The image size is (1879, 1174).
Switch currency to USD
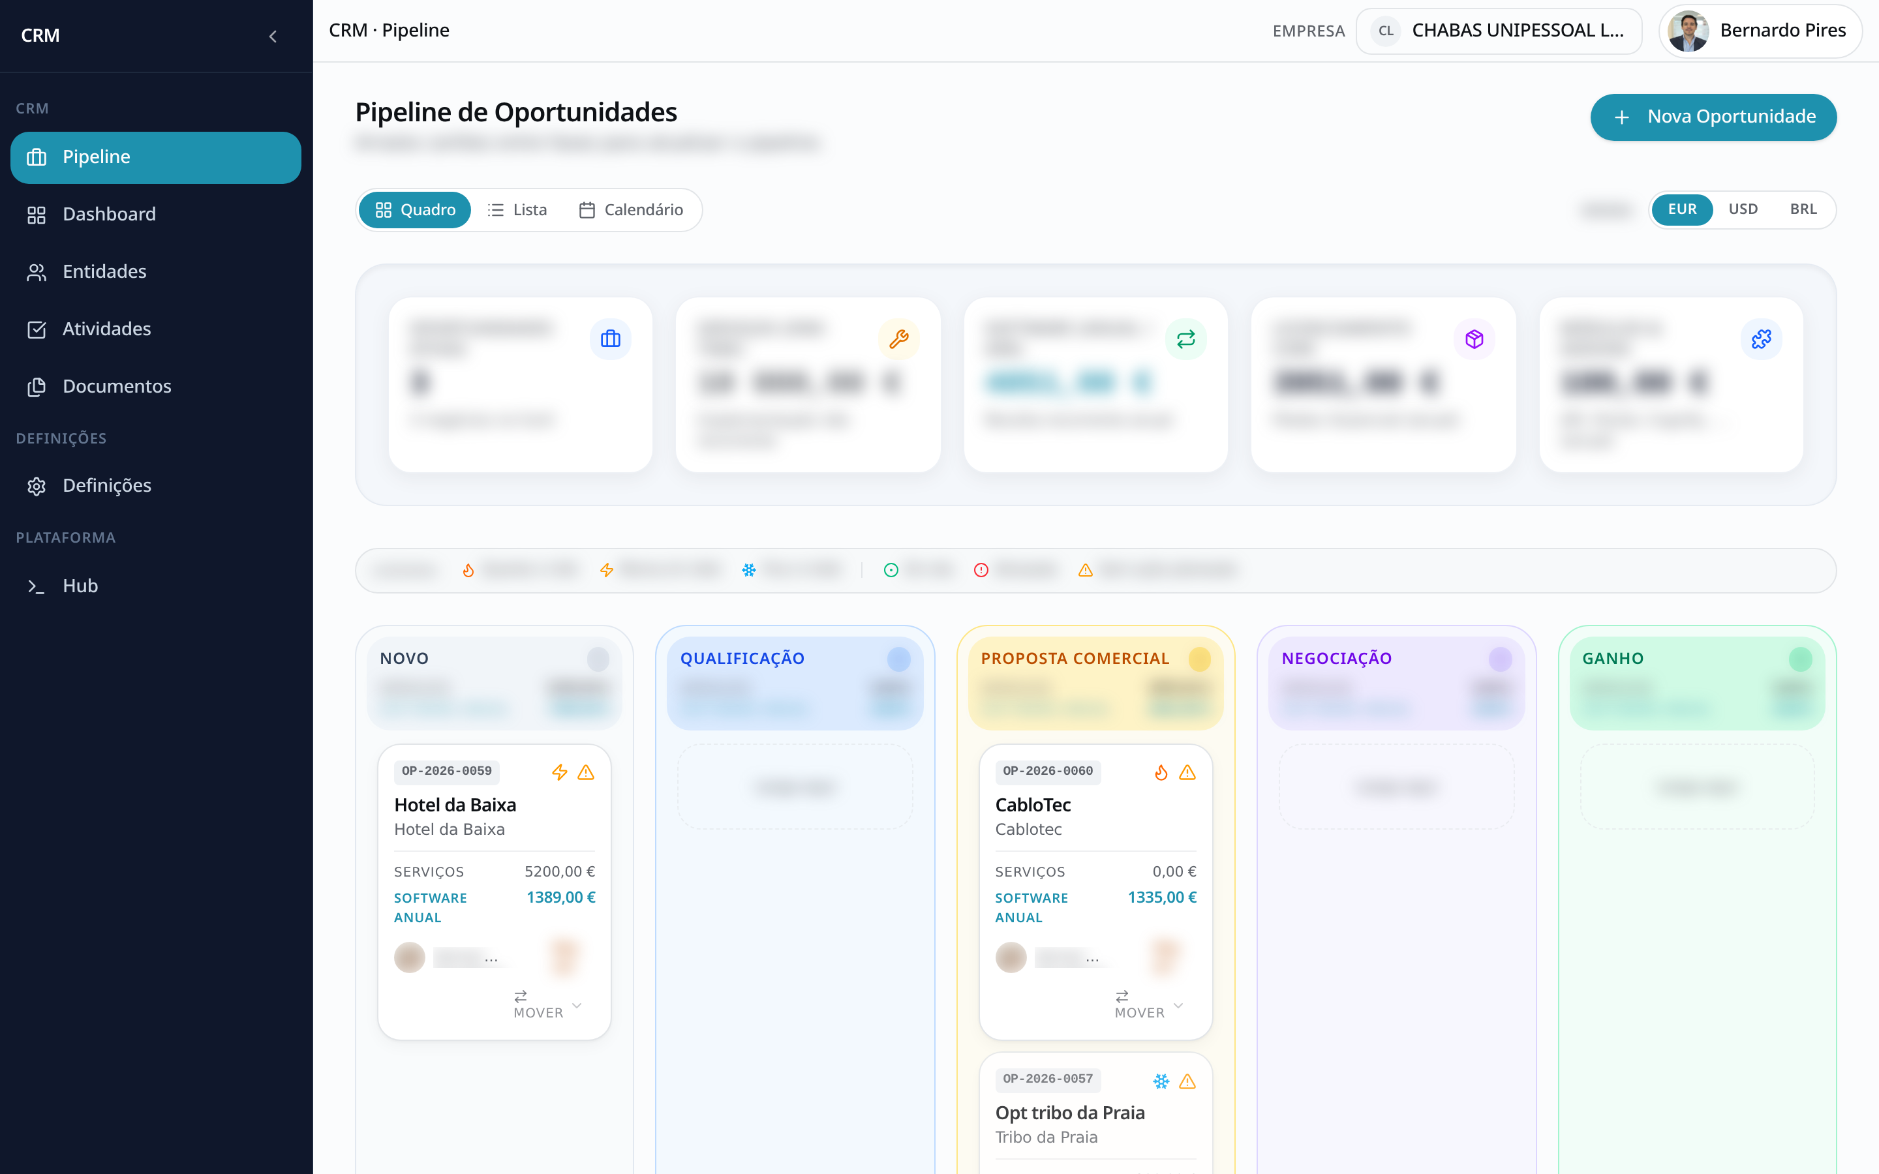(1743, 209)
